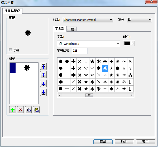
Task: Expand the 單位 units dropdown
Action: (x=139, y=20)
